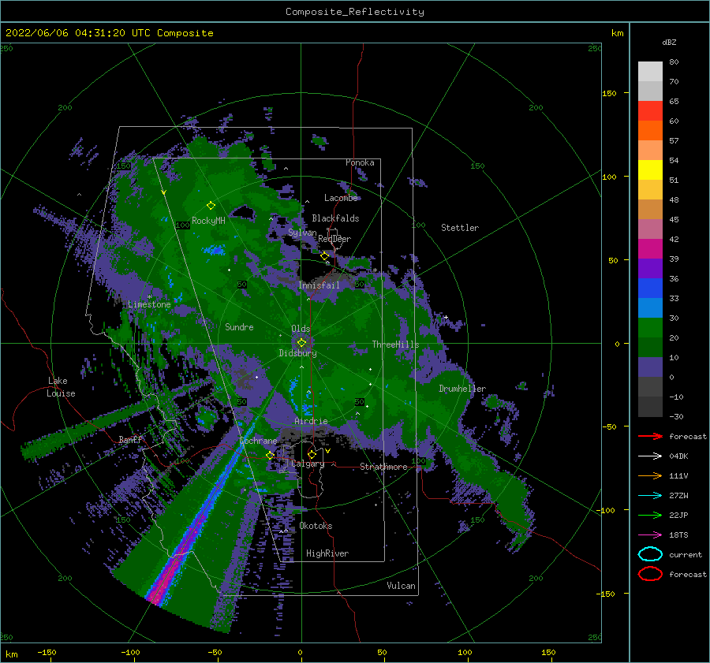Image resolution: width=710 pixels, height=663 pixels.
Task: Click the Calgary city label
Action: pos(308,464)
